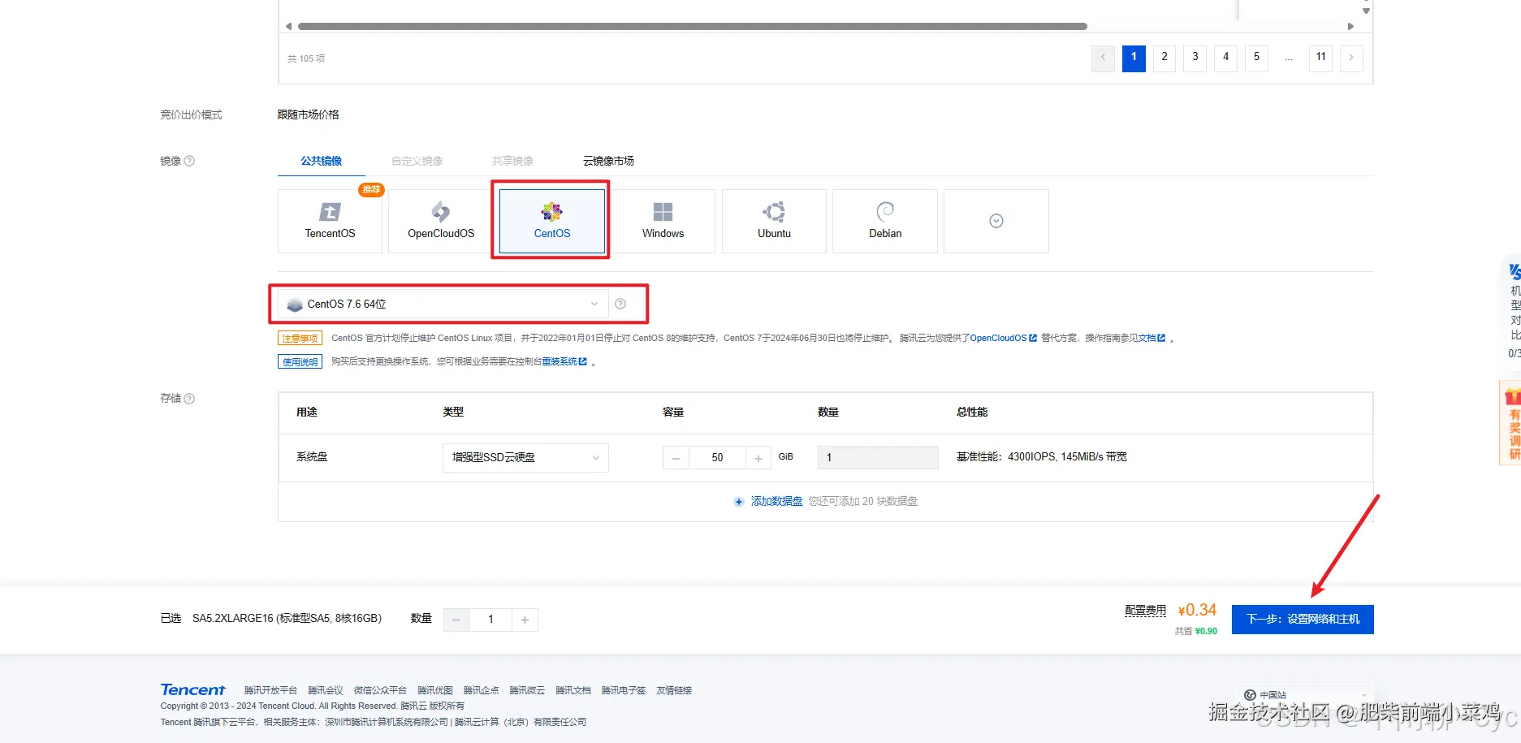This screenshot has height=743, width=1521.
Task: Expand more image options card
Action: 996,221
